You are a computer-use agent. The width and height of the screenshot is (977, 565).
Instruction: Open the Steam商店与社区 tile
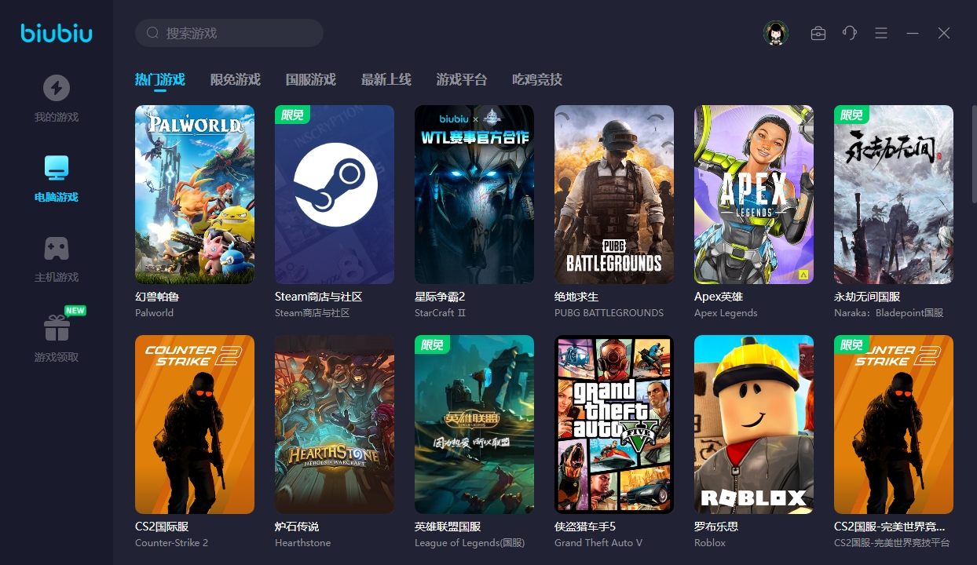(x=335, y=195)
